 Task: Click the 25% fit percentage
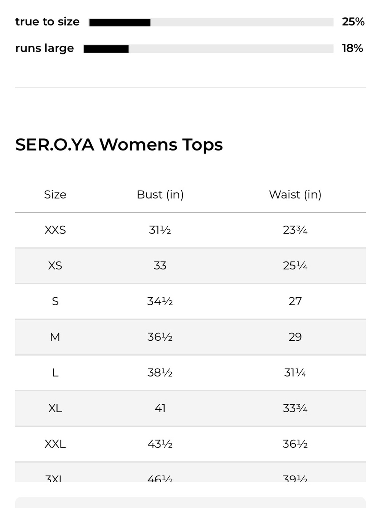pos(353,22)
